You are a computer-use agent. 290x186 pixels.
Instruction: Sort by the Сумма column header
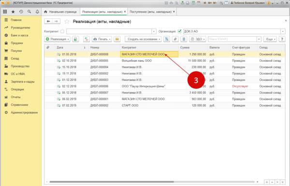(x=193, y=47)
